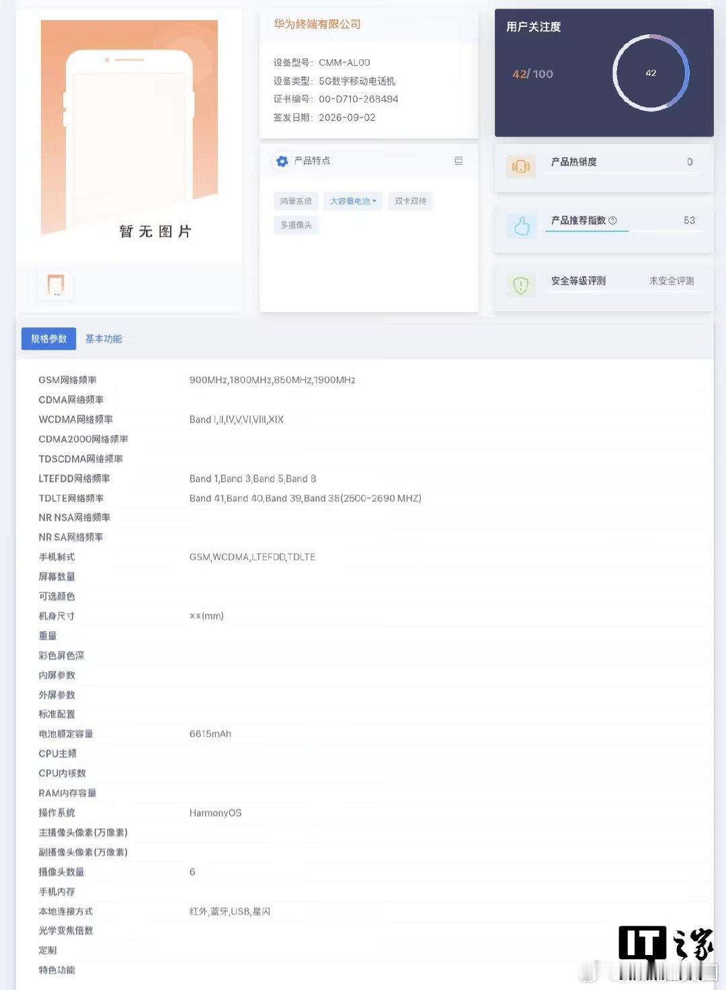Click the small phone thumbnail below main image

tap(56, 284)
